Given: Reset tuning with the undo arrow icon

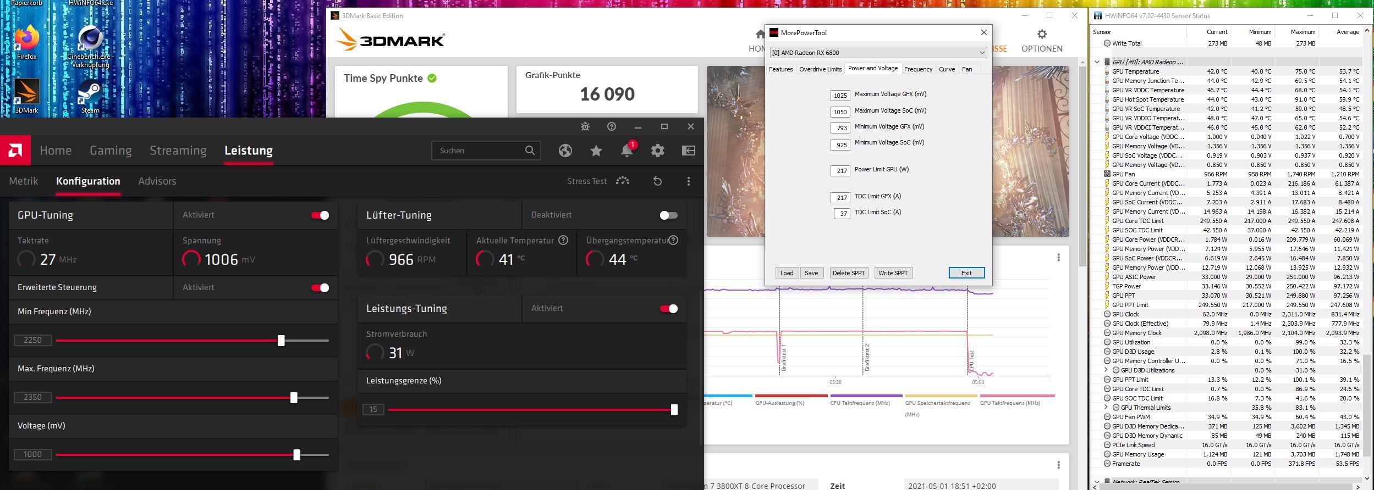Looking at the screenshot, I should [657, 181].
